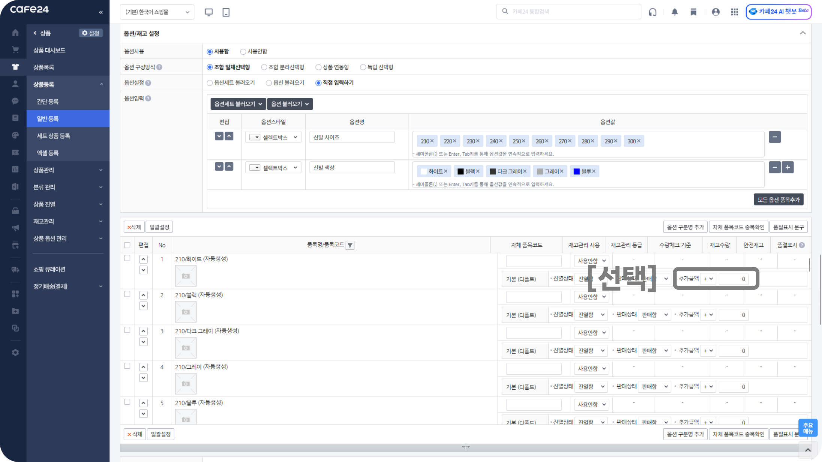Click filter icon beside 품목명/품목코드 header
Viewport: 822px width, 462px height.
350,245
